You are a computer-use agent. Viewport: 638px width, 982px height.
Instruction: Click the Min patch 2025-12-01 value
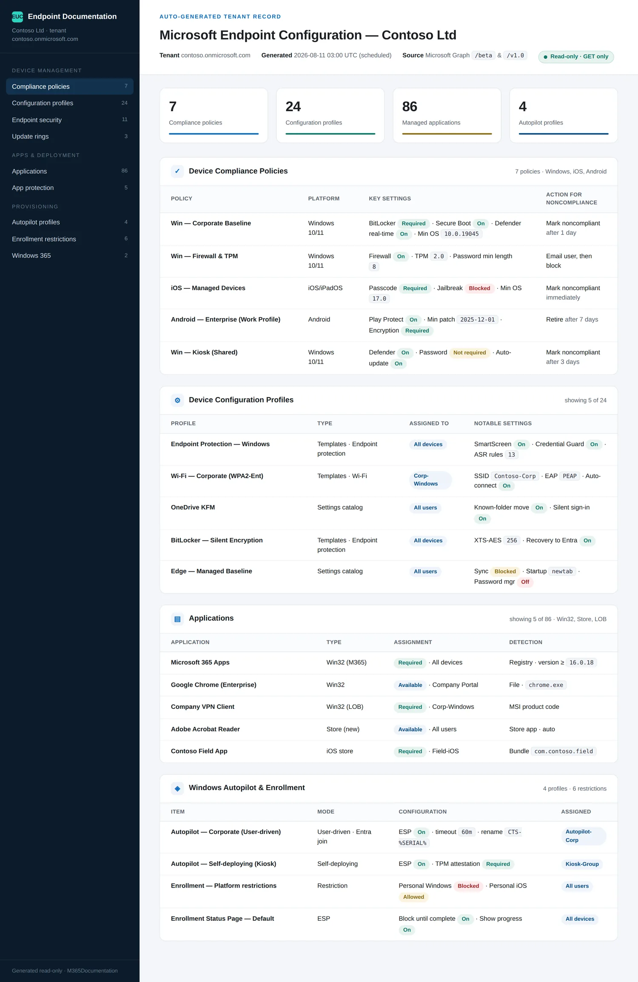pos(477,320)
